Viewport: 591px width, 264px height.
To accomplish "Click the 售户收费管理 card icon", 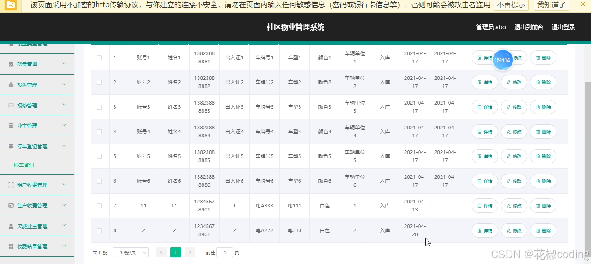I will (11, 206).
